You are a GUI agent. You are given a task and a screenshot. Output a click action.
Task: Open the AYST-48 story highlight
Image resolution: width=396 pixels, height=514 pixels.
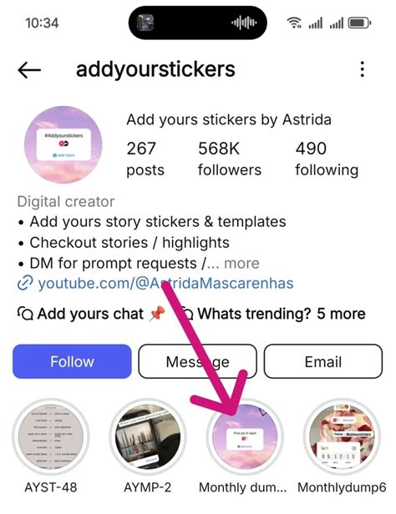tap(51, 436)
